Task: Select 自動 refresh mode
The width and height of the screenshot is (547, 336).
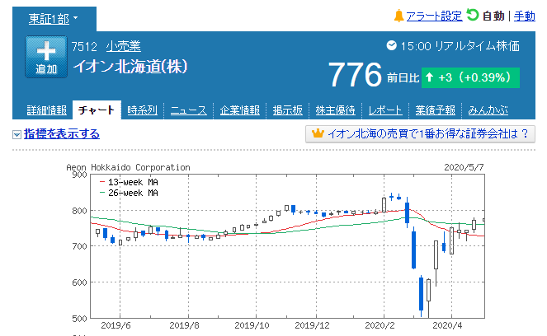Action: 493,16
